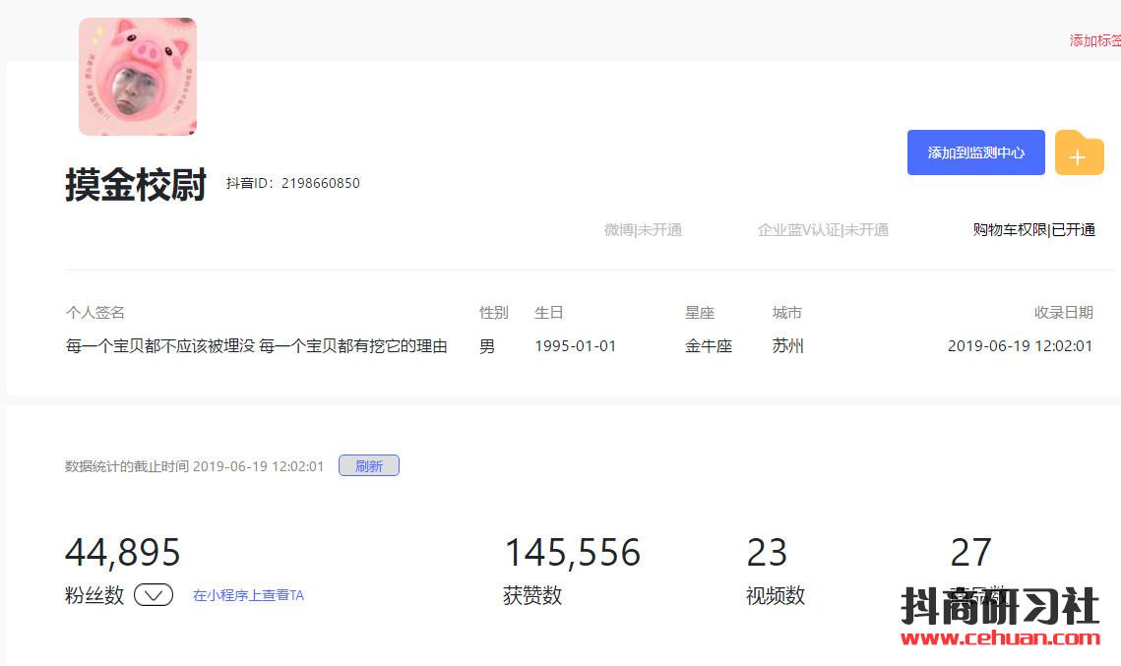Click the 购物车权限|已开通 status
Screen dimensions: 1121x666
(x=1033, y=230)
